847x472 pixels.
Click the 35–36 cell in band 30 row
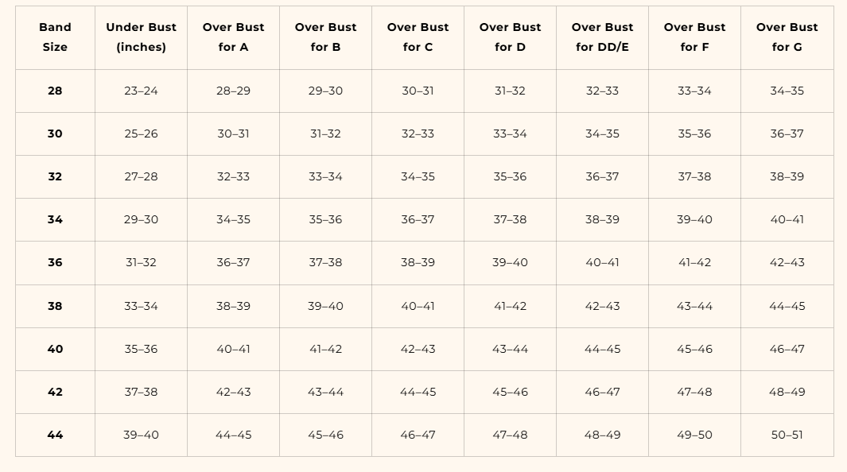click(694, 133)
